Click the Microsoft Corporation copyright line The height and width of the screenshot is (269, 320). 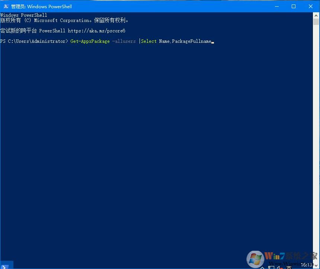[x=64, y=20]
